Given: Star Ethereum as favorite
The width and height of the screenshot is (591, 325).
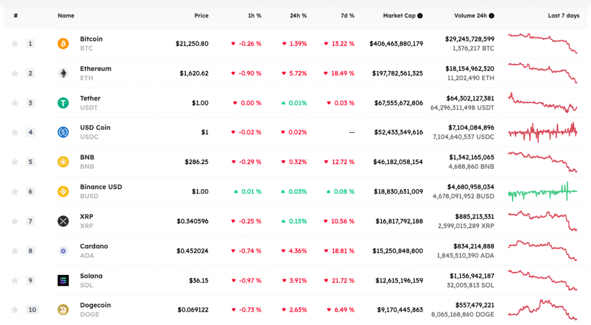Looking at the screenshot, I should tap(14, 73).
